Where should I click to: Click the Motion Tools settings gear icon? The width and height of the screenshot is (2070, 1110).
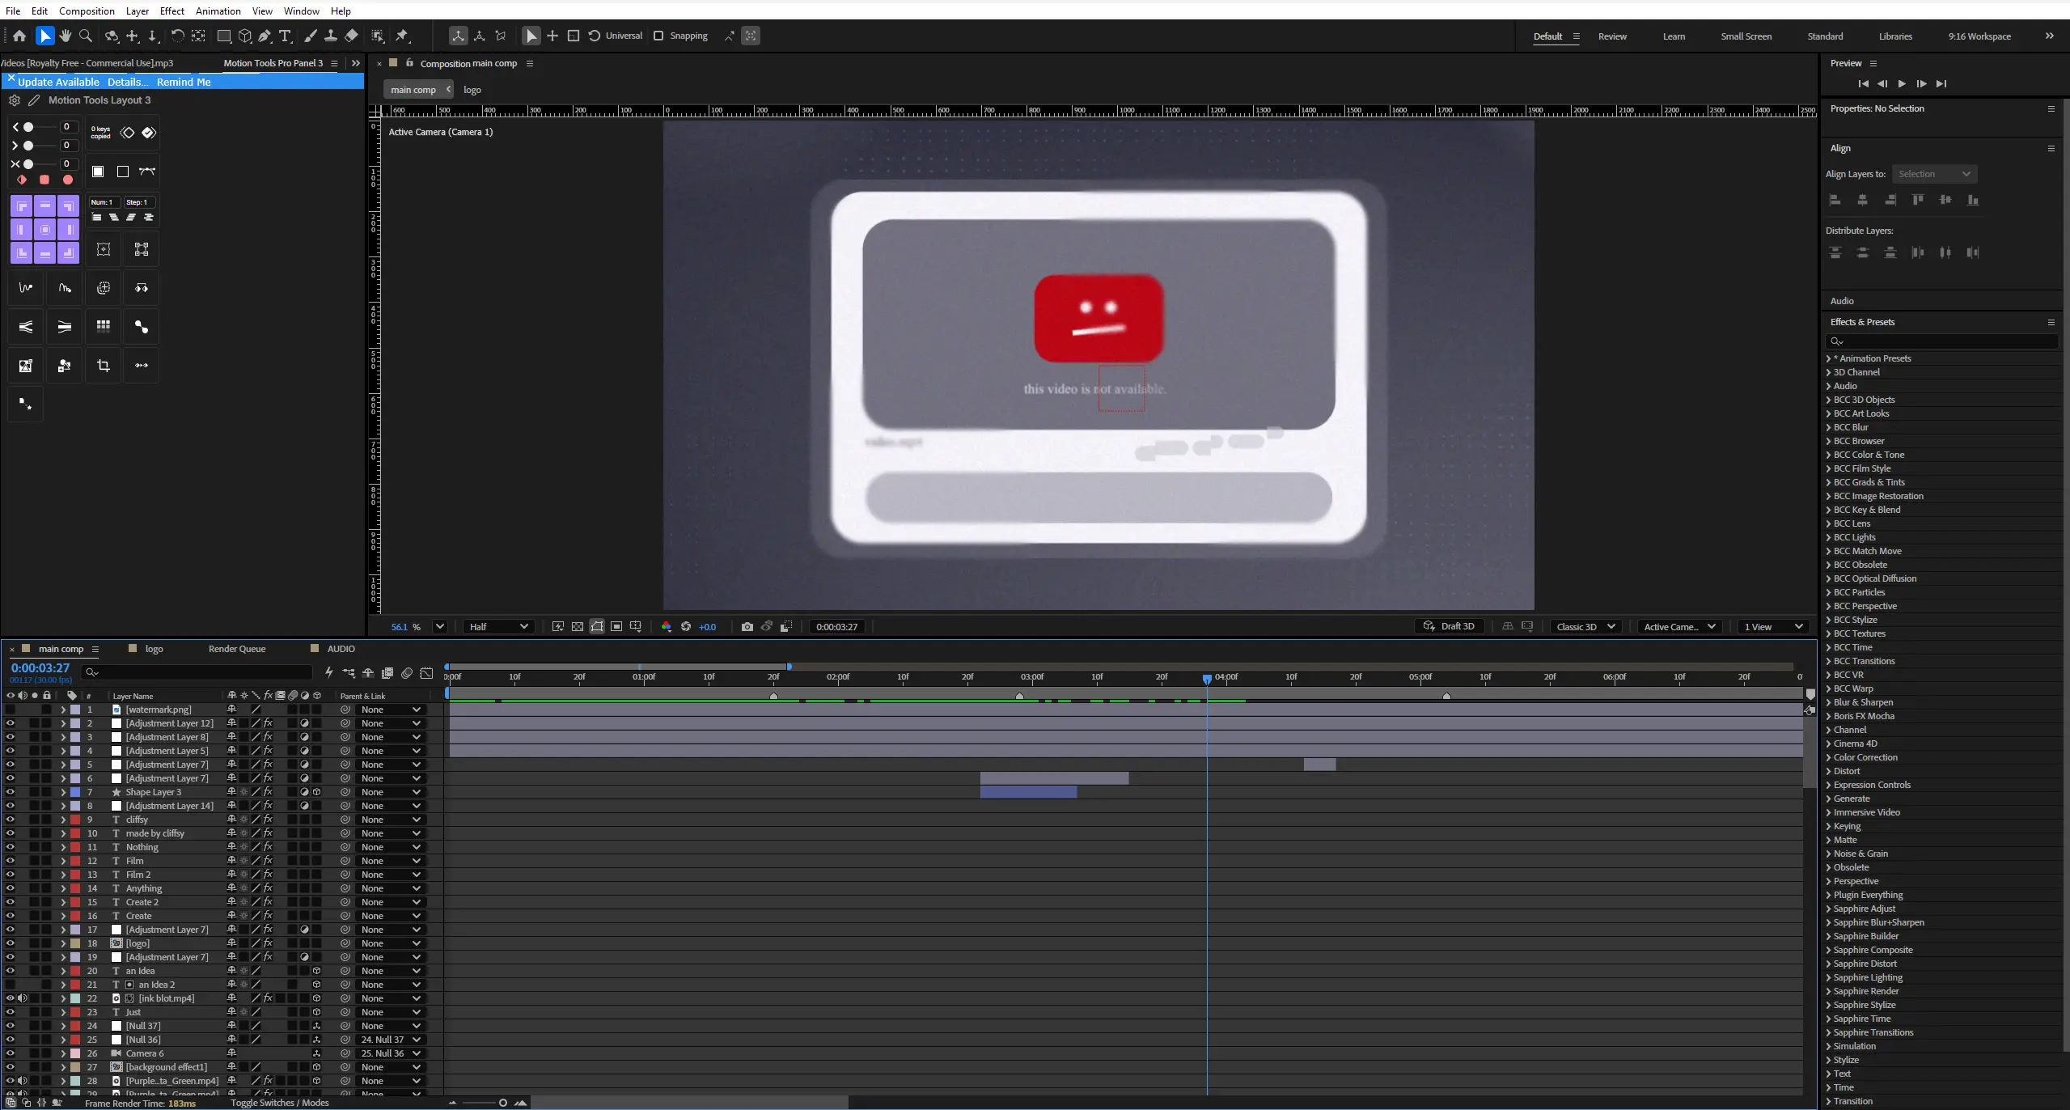15,100
